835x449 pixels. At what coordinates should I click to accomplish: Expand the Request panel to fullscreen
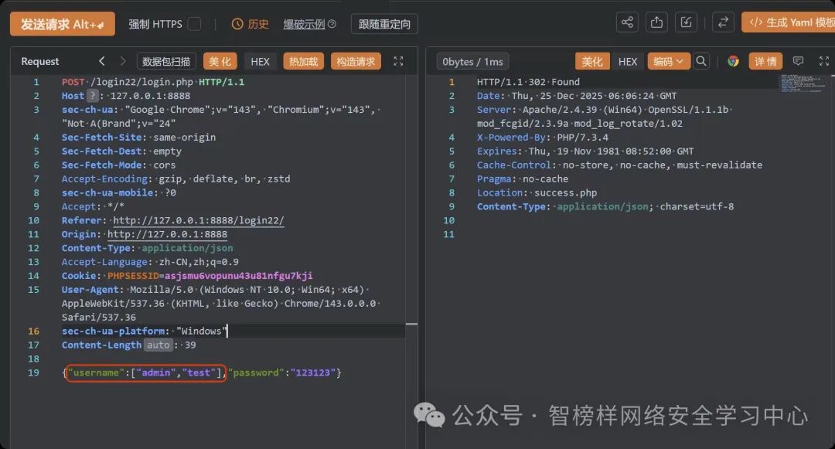pos(398,61)
